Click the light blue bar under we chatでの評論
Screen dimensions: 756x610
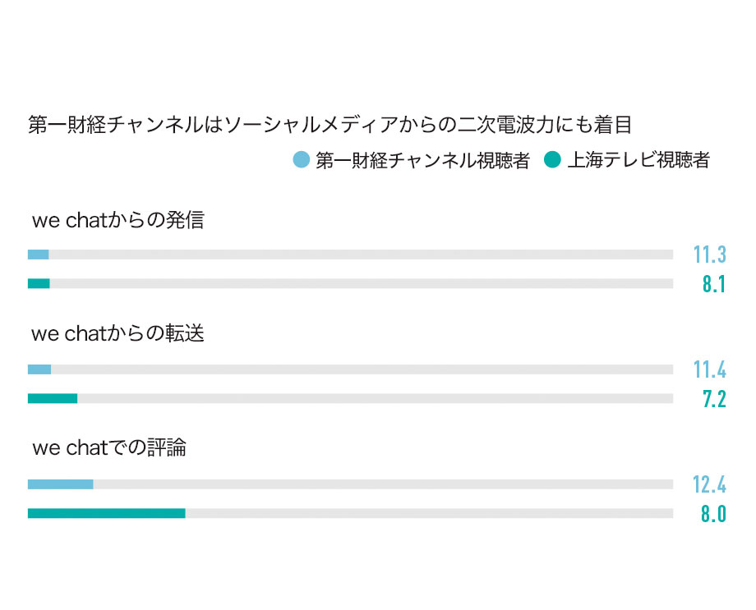coord(60,484)
